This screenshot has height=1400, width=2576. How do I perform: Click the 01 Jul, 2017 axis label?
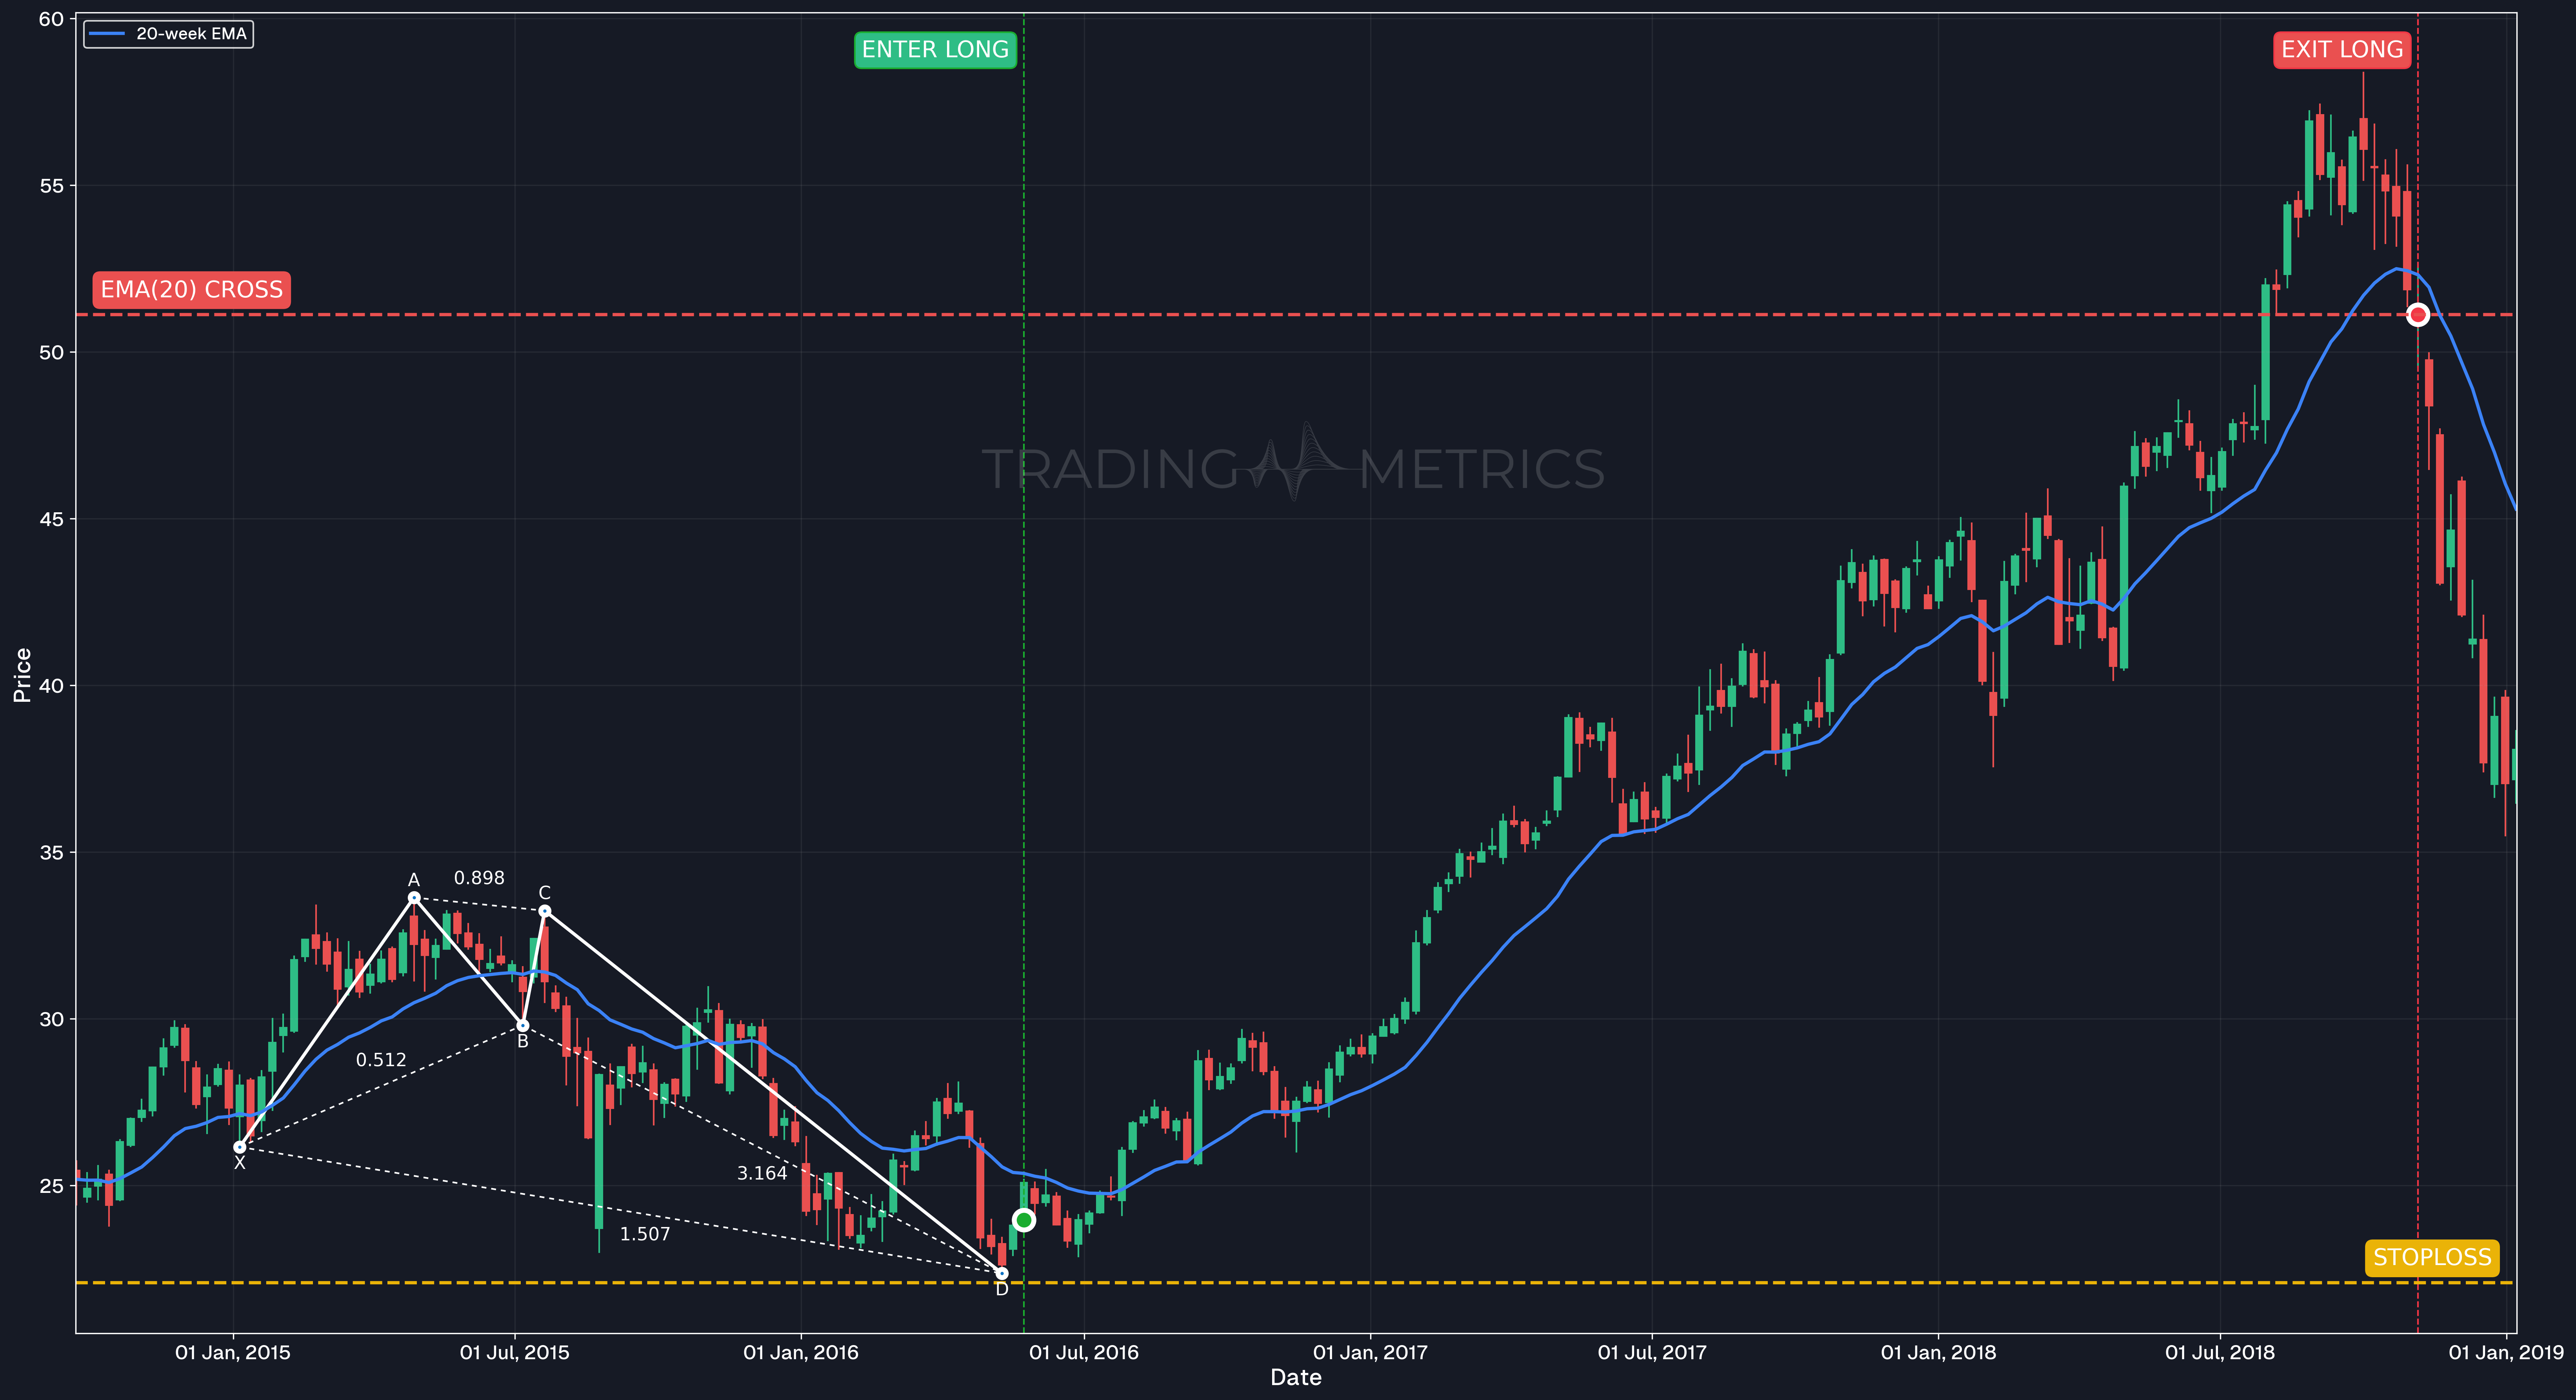point(1652,1353)
